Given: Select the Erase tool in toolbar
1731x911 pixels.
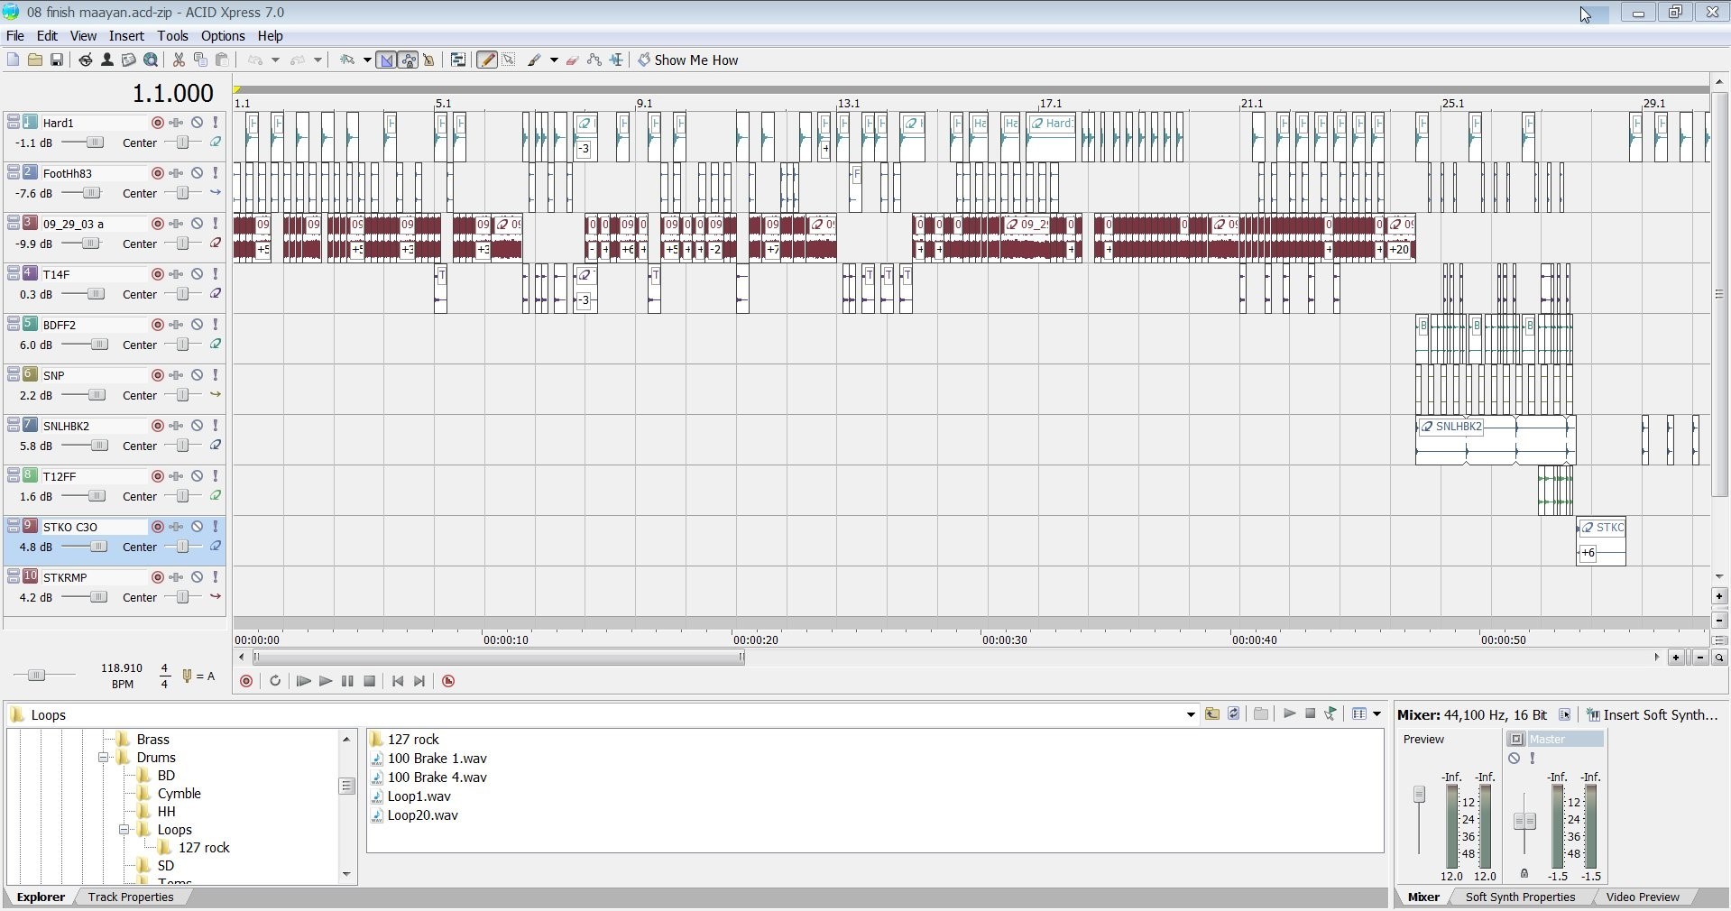Looking at the screenshot, I should [x=572, y=60].
